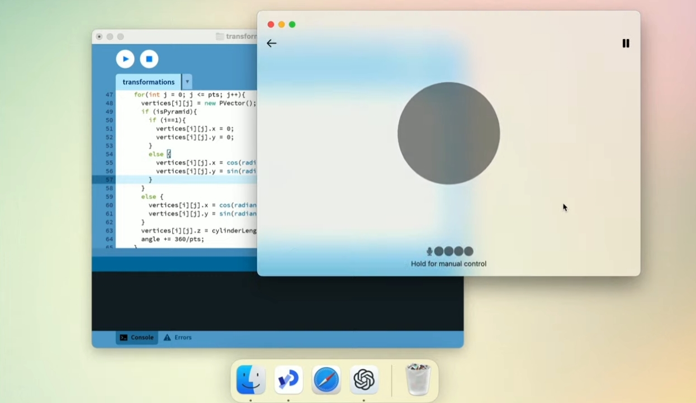Click the folder icon in Processing title bar

point(220,36)
